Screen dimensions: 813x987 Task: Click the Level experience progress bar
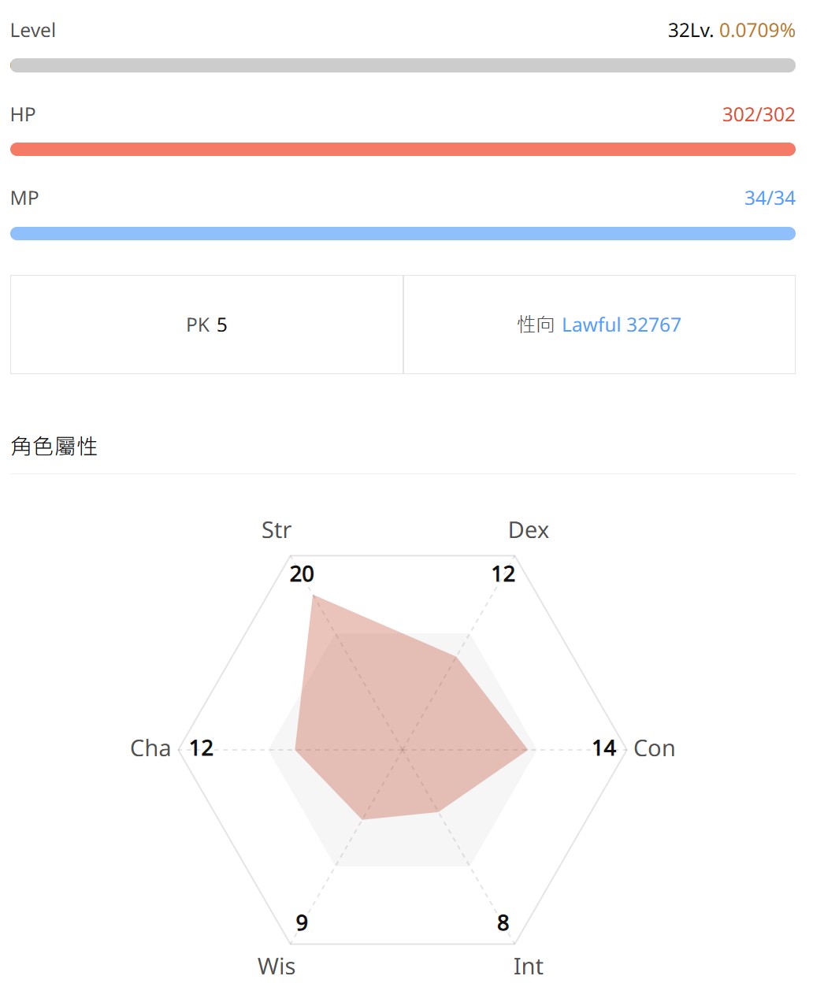(x=403, y=65)
